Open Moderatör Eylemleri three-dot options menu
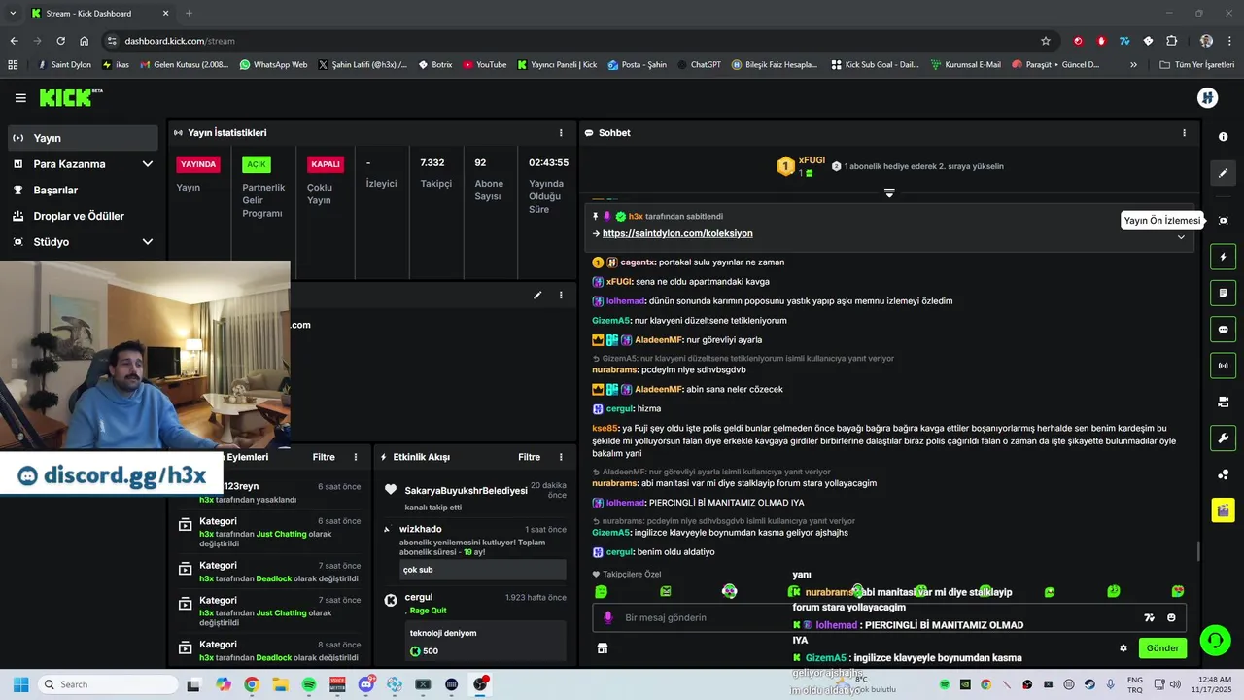Screen dimensions: 1244x700 [356, 457]
